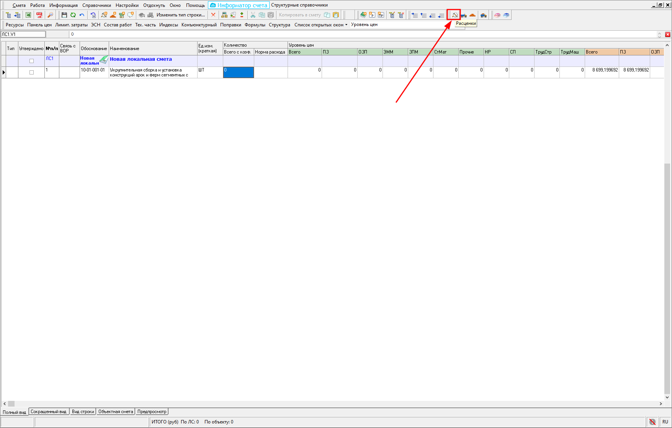Click the green refresh arrows icon

coord(73,15)
